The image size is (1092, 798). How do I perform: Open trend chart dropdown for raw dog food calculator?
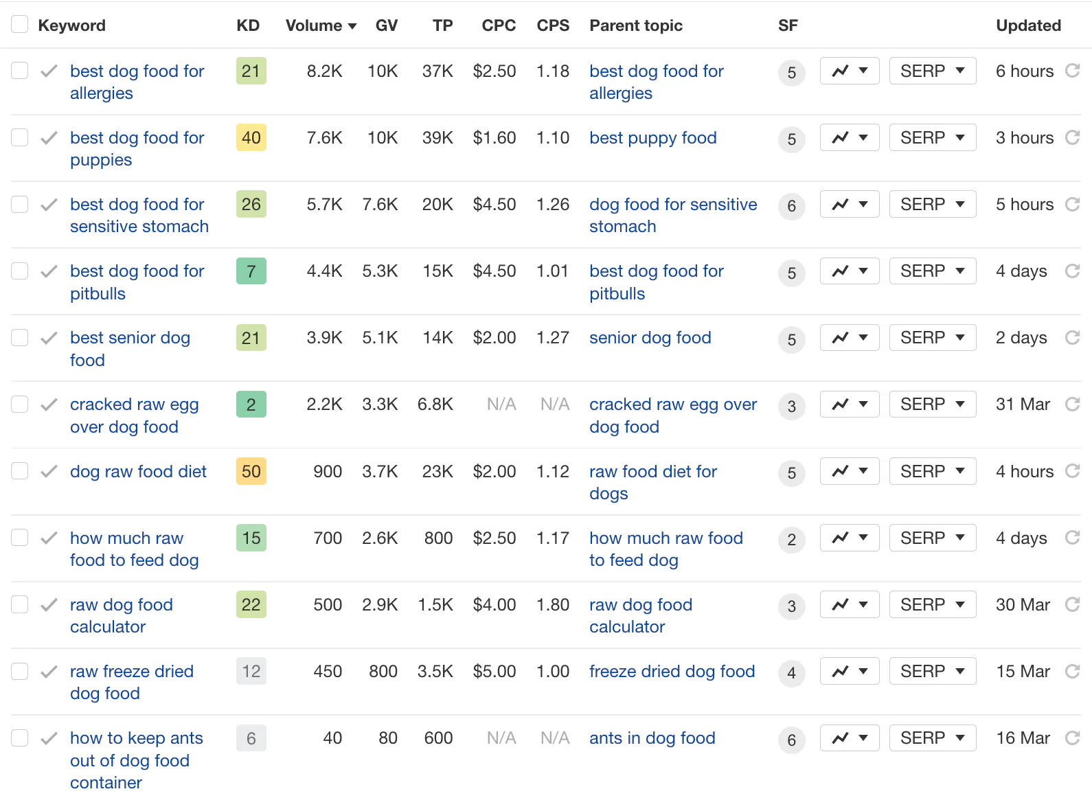click(850, 604)
